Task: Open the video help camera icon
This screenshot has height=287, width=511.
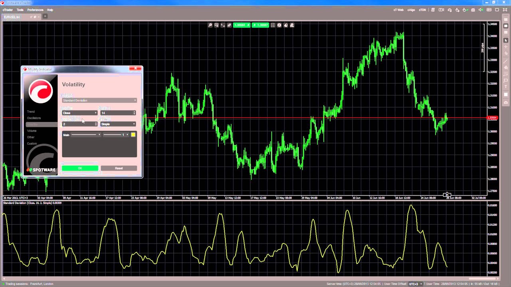Action: 441,10
